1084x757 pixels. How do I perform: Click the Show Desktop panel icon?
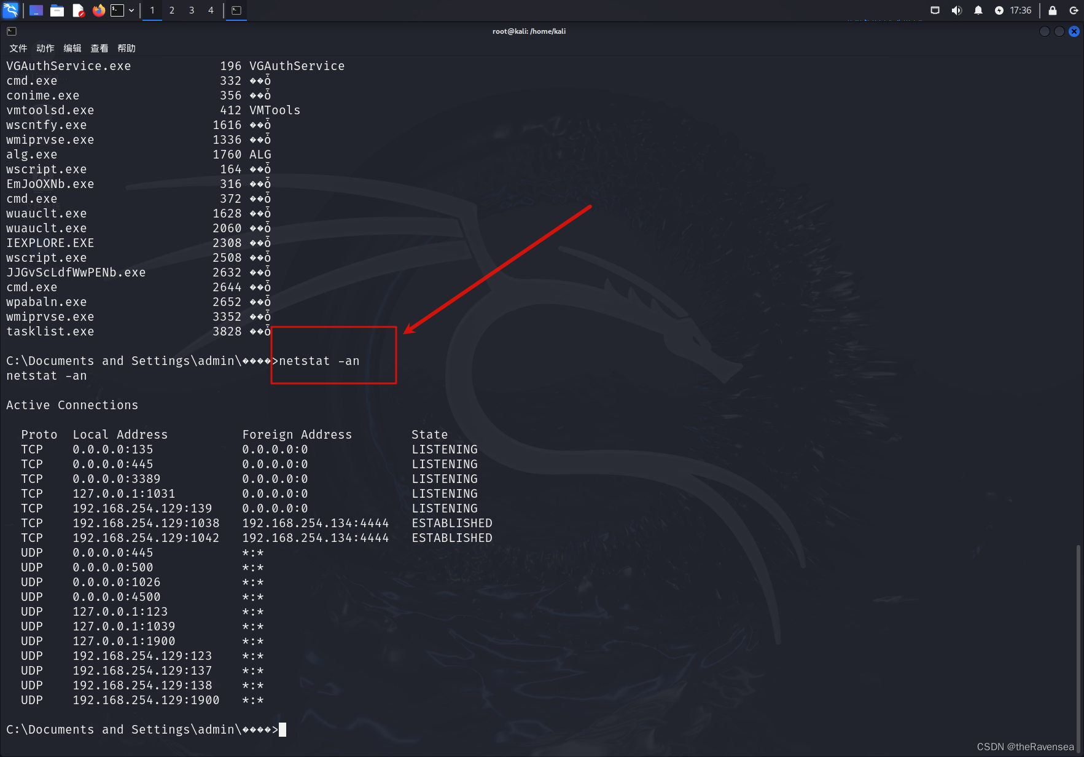point(36,10)
